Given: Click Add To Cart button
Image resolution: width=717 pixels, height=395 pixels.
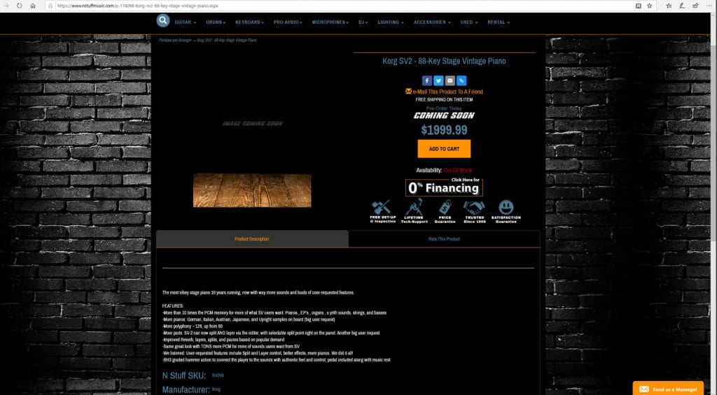Looking at the screenshot, I should point(444,149).
